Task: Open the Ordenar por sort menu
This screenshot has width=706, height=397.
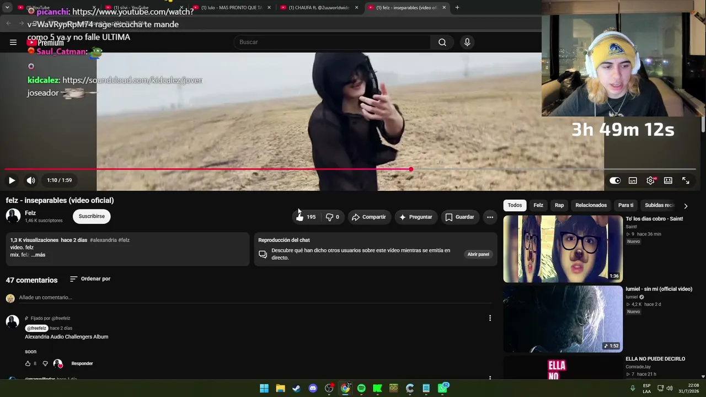Action: point(90,279)
